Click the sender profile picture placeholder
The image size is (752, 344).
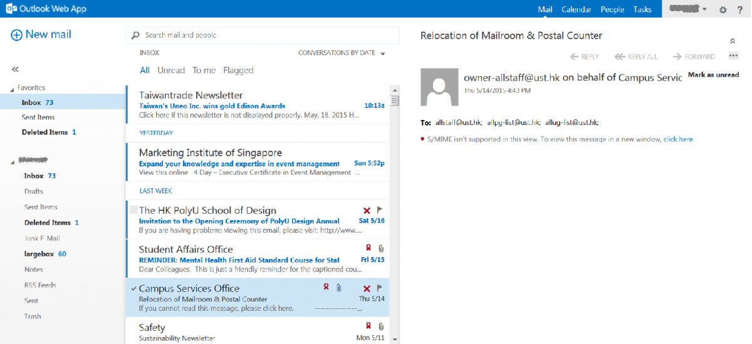(x=439, y=87)
